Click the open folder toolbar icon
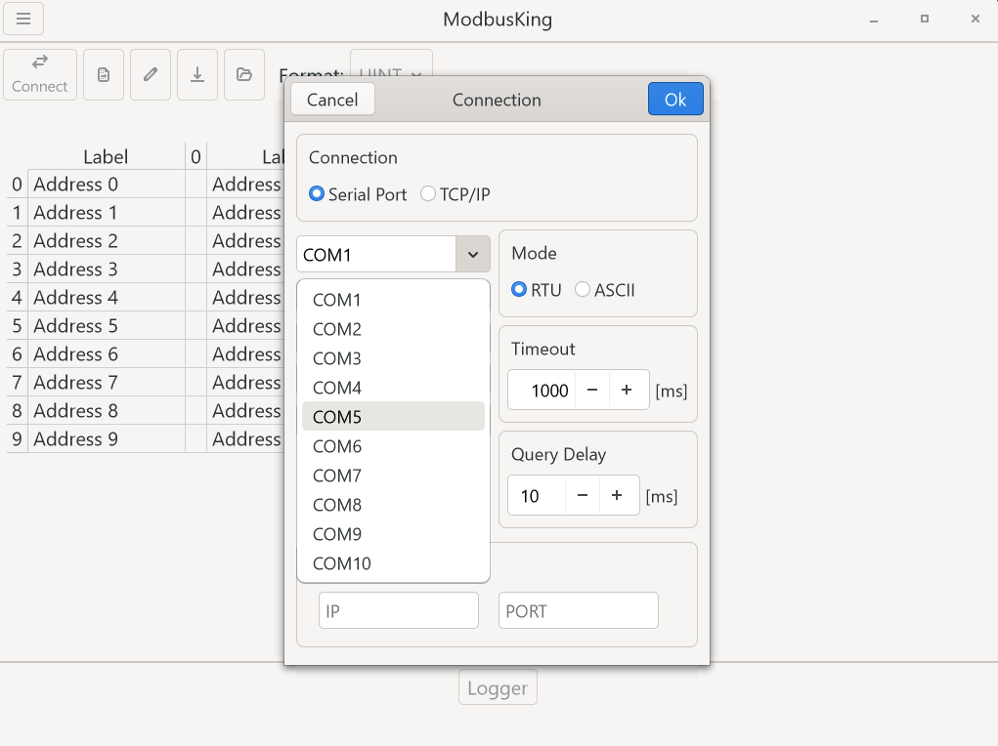Screen dimensions: 998x746 (x=244, y=75)
